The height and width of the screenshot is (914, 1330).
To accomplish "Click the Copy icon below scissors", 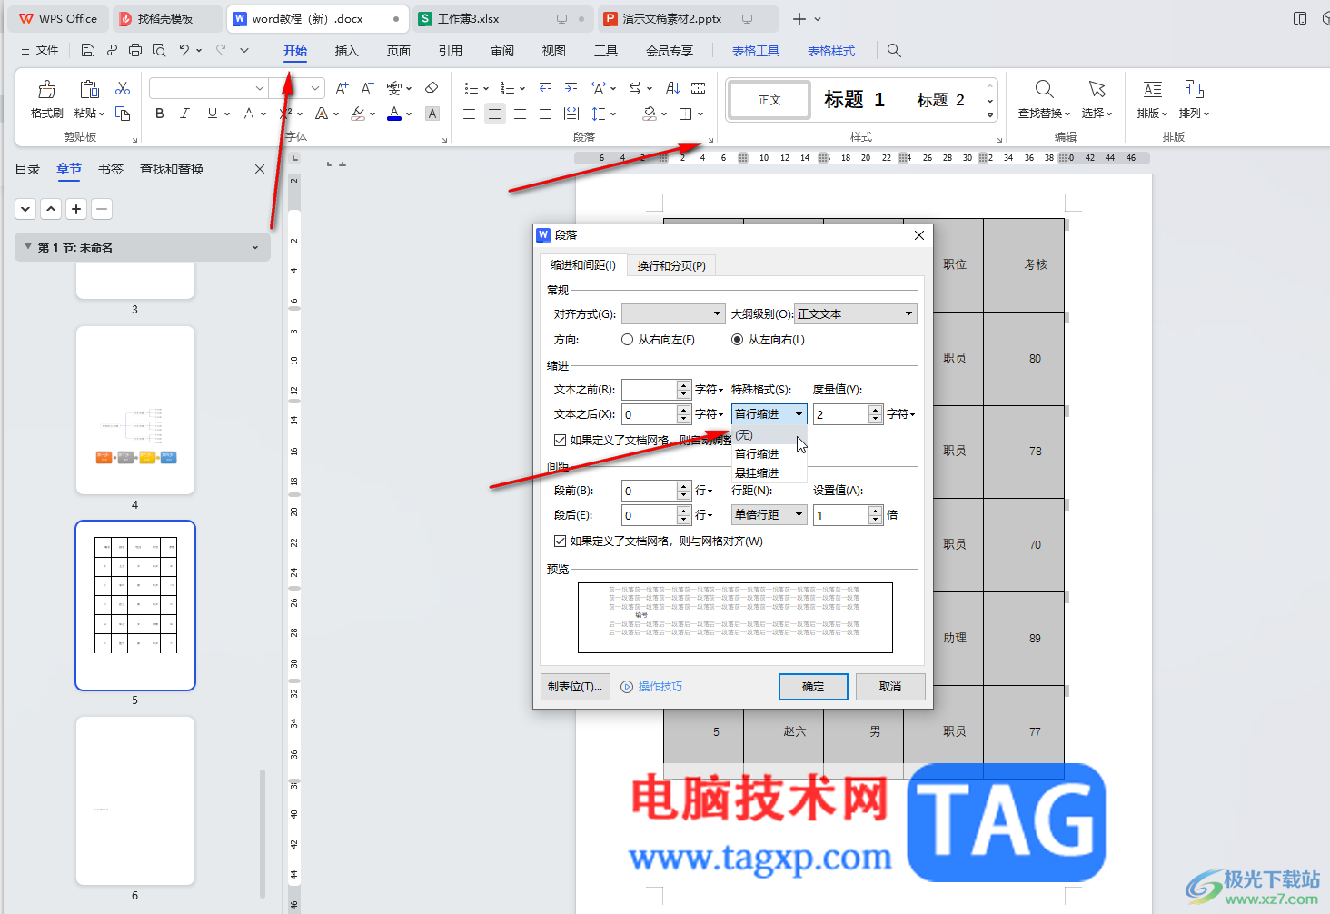I will [x=123, y=114].
